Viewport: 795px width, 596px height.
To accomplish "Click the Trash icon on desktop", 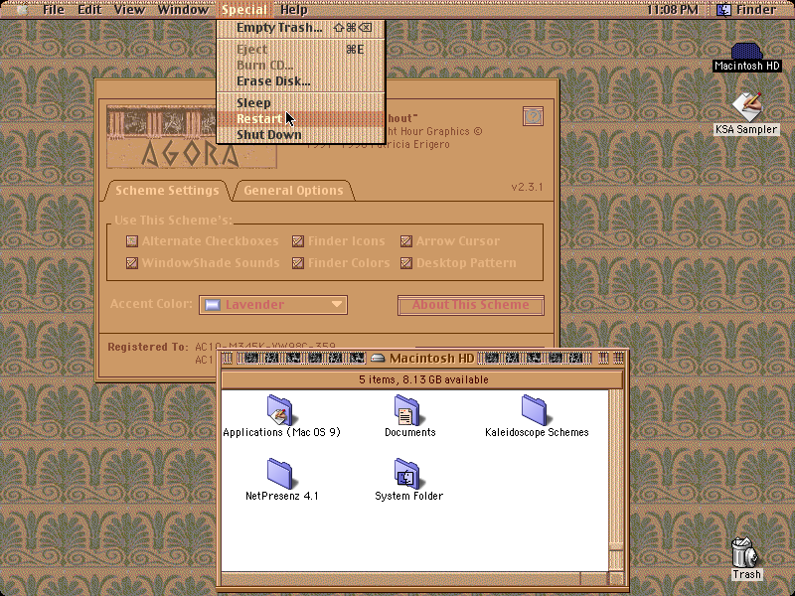I will coord(744,552).
